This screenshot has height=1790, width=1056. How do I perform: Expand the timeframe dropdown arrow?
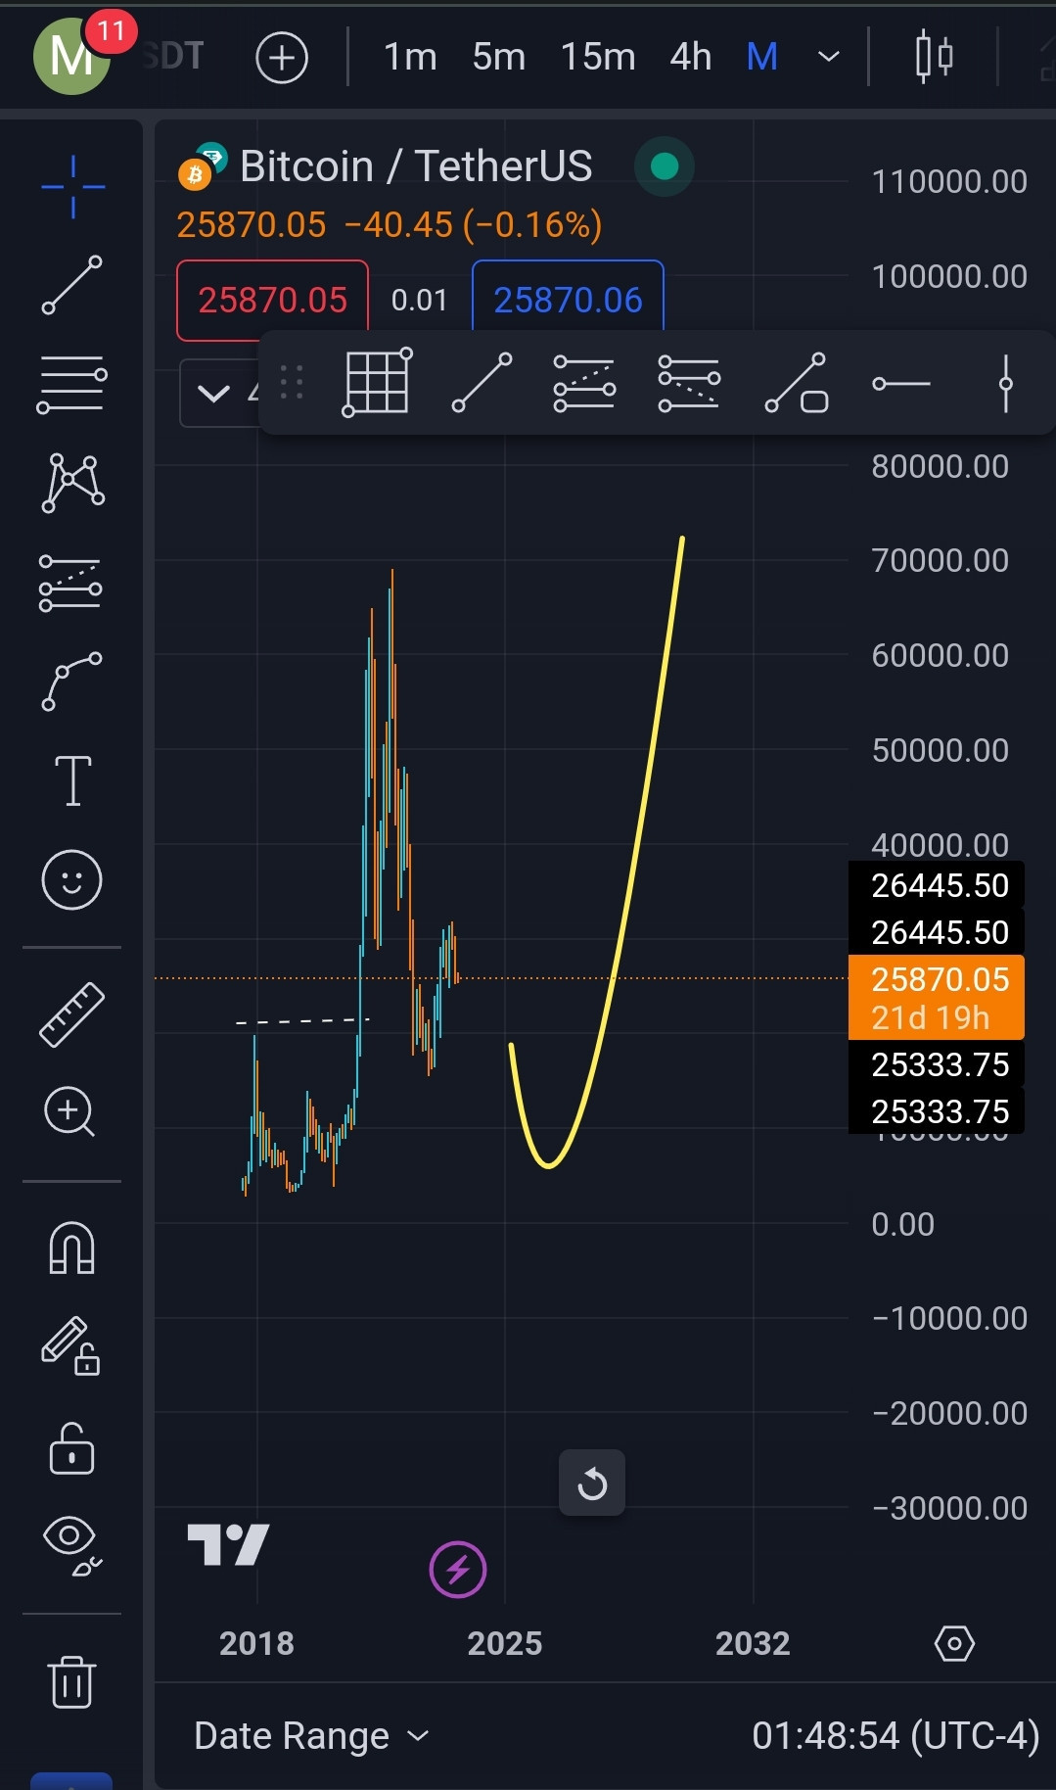[x=829, y=57]
